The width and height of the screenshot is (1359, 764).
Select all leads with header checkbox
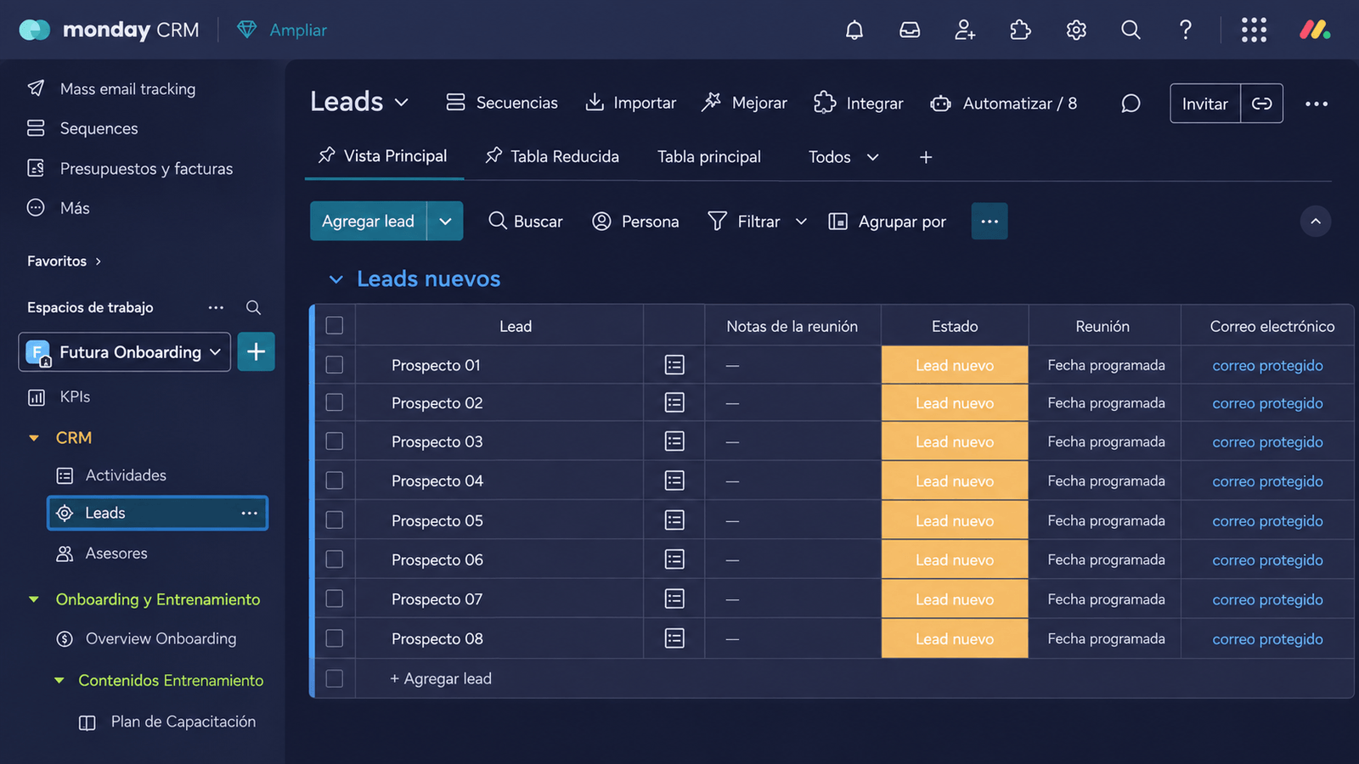335,326
